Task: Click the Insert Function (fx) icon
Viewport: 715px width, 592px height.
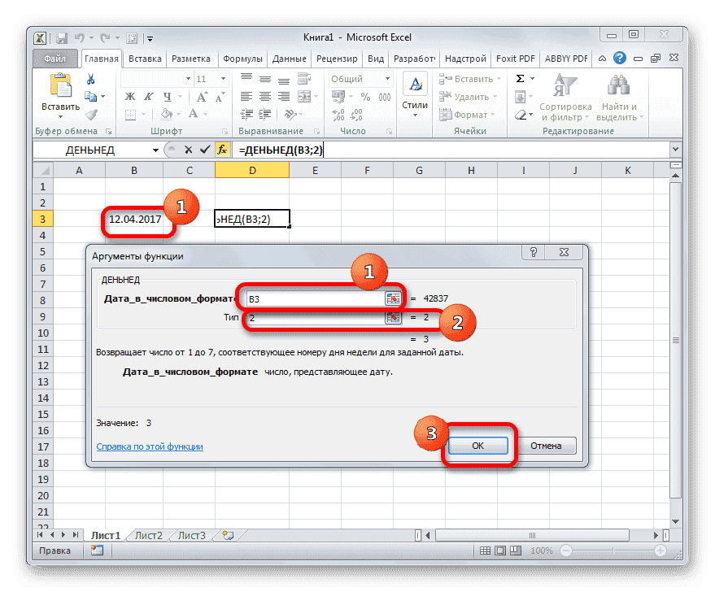Action: 223,150
